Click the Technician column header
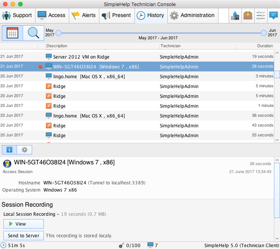The image size is (280, 249). 198,46
